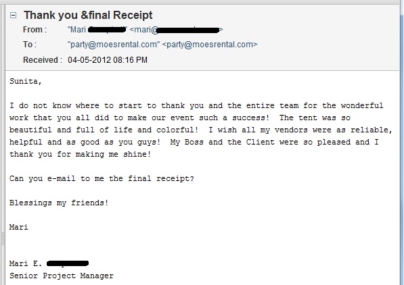404x285 pixels.
Task: Click the greeting line 'Sunita,'
Action: (x=26, y=82)
